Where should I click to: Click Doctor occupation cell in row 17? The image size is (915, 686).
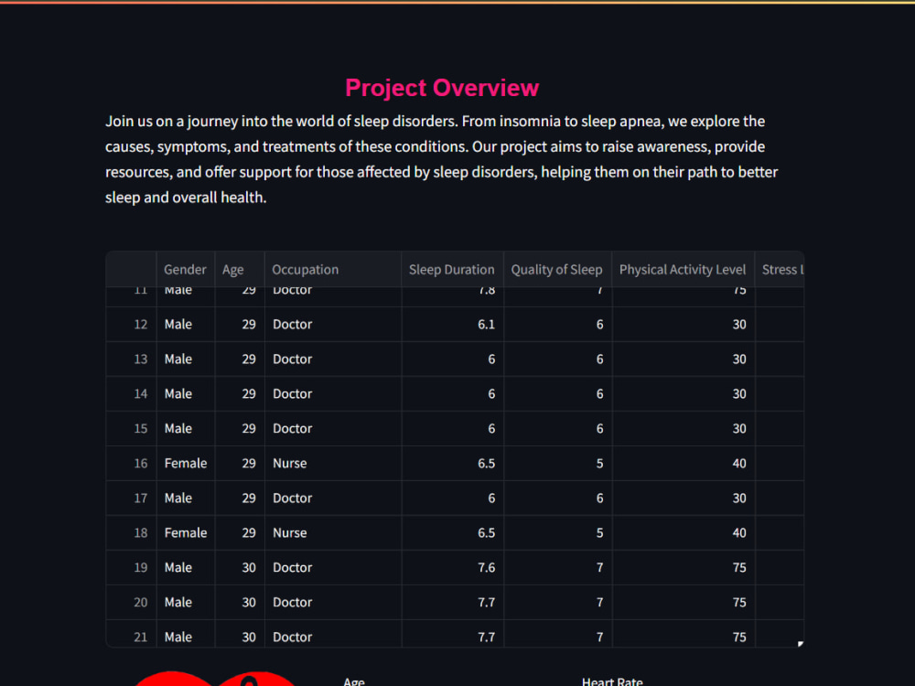point(333,498)
